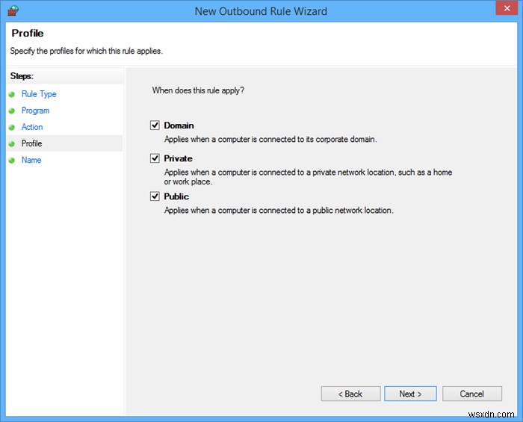
Task: Go to the Rule Type step
Action: pos(39,94)
